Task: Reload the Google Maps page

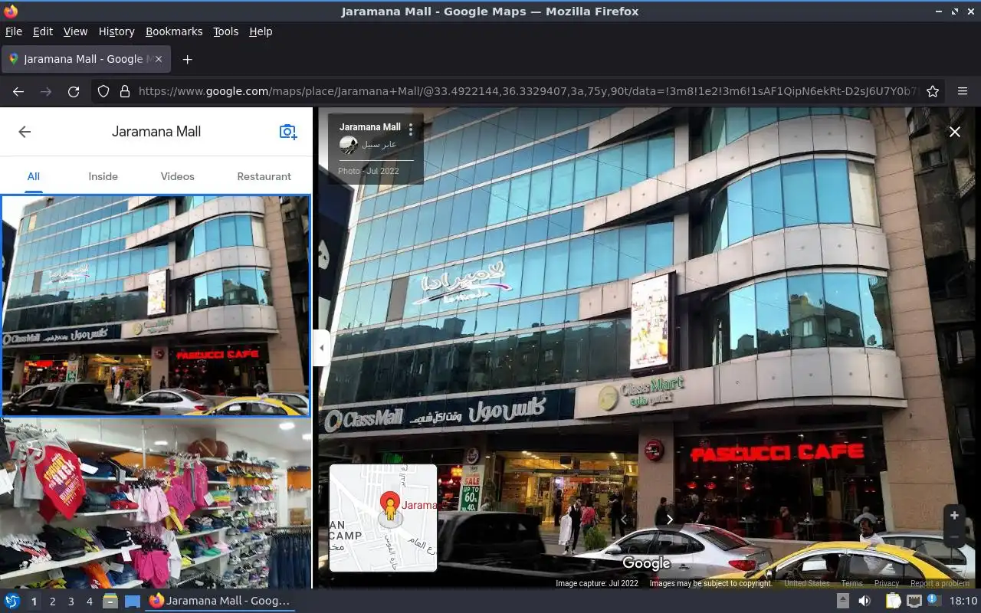Action: coord(74,91)
